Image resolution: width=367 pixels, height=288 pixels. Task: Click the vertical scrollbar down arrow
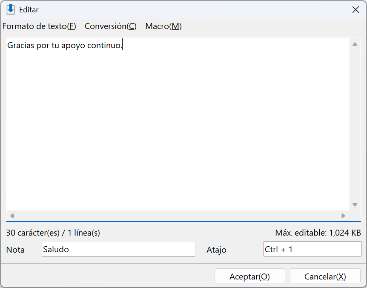tap(355, 204)
